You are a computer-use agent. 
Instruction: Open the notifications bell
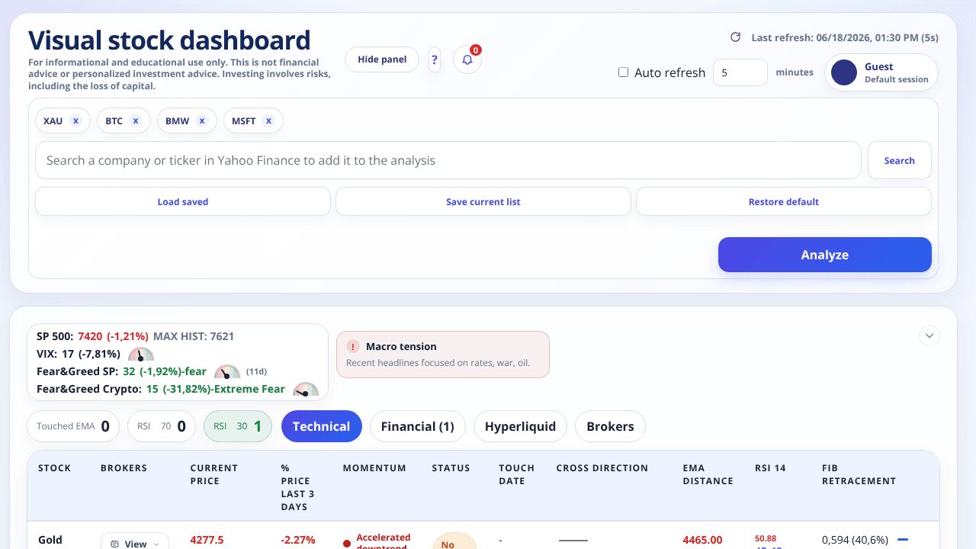point(467,59)
